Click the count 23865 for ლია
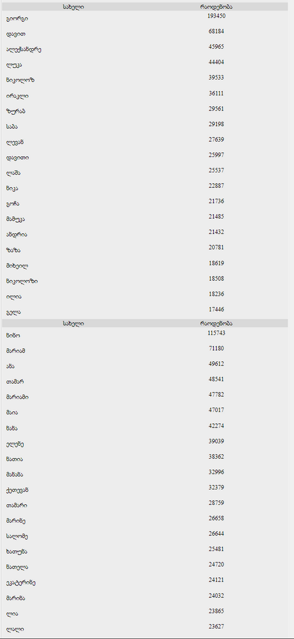 216,611
